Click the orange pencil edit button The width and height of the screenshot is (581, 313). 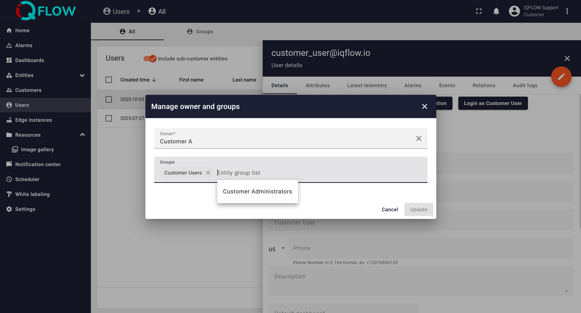561,77
